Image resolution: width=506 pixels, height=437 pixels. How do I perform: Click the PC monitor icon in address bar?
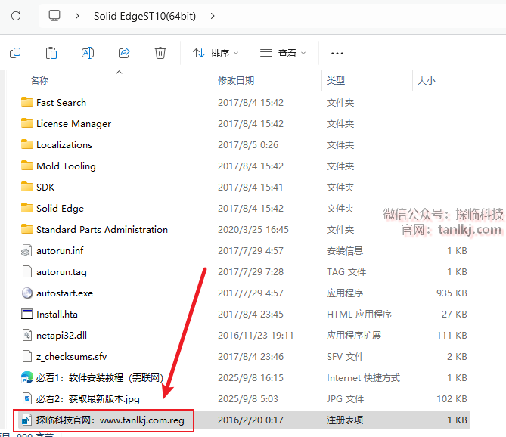(54, 15)
